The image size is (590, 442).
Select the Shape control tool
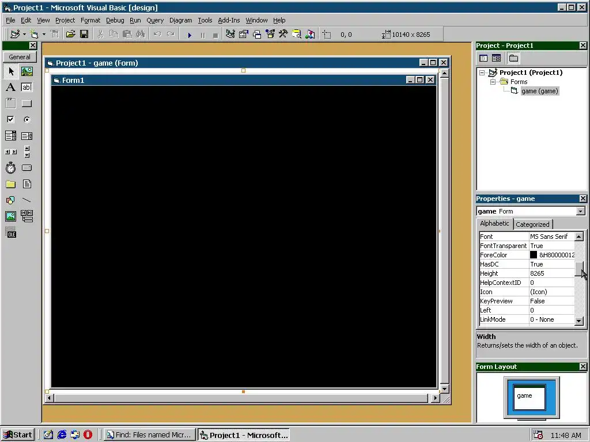(x=11, y=200)
